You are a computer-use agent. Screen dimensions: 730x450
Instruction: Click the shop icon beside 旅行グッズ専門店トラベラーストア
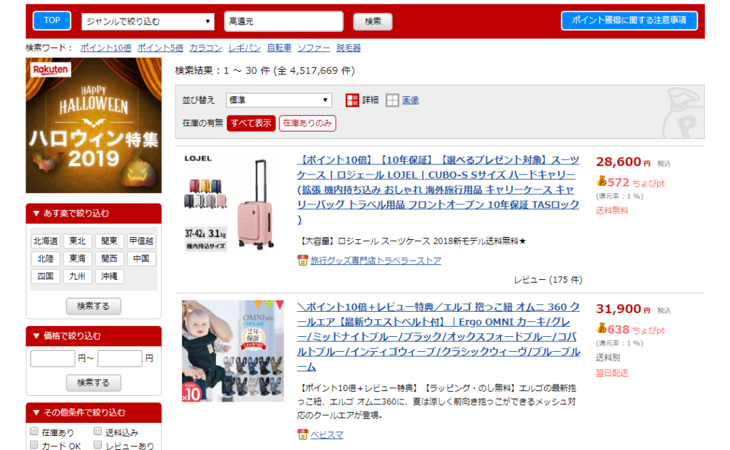302,261
